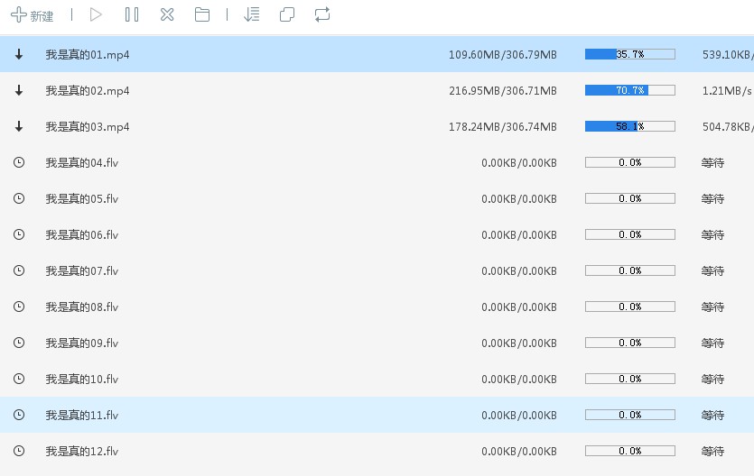754x476 pixels.
Task: Start selected download with play icon
Action: tap(96, 14)
